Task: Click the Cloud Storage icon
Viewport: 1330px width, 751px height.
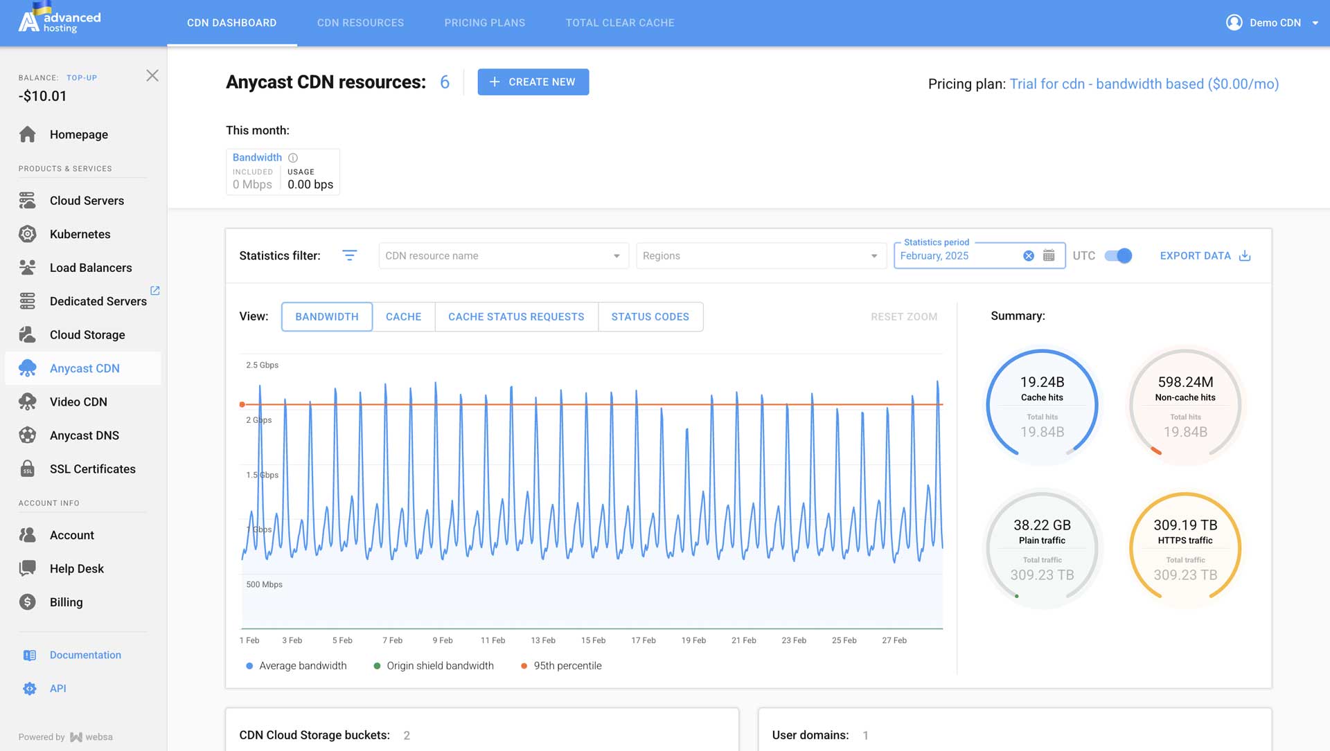Action: click(28, 335)
